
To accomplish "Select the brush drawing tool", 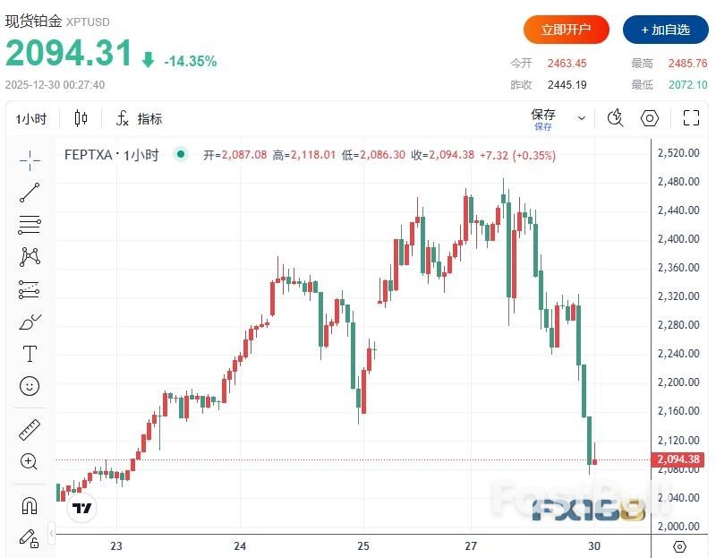I will click(x=30, y=322).
